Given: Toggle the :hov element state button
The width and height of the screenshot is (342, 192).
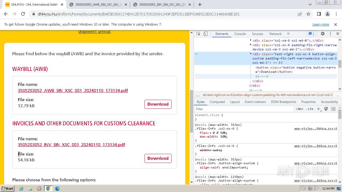Looking at the screenshot, I should [x=300, y=109].
